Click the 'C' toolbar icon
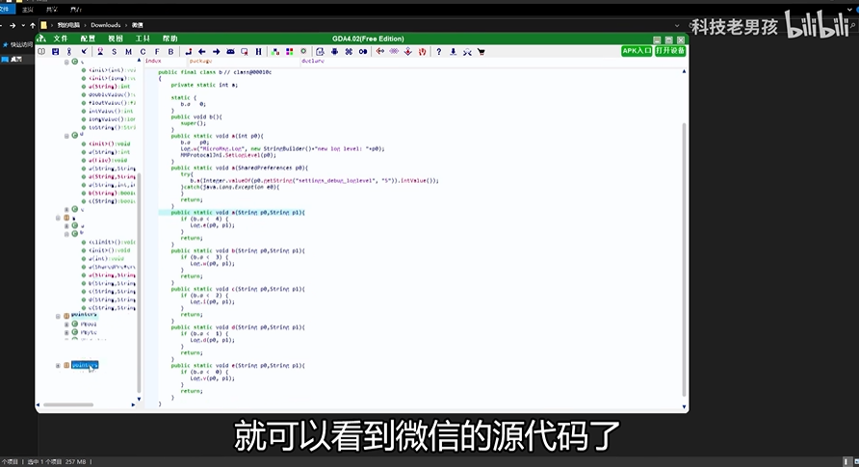 tap(143, 51)
